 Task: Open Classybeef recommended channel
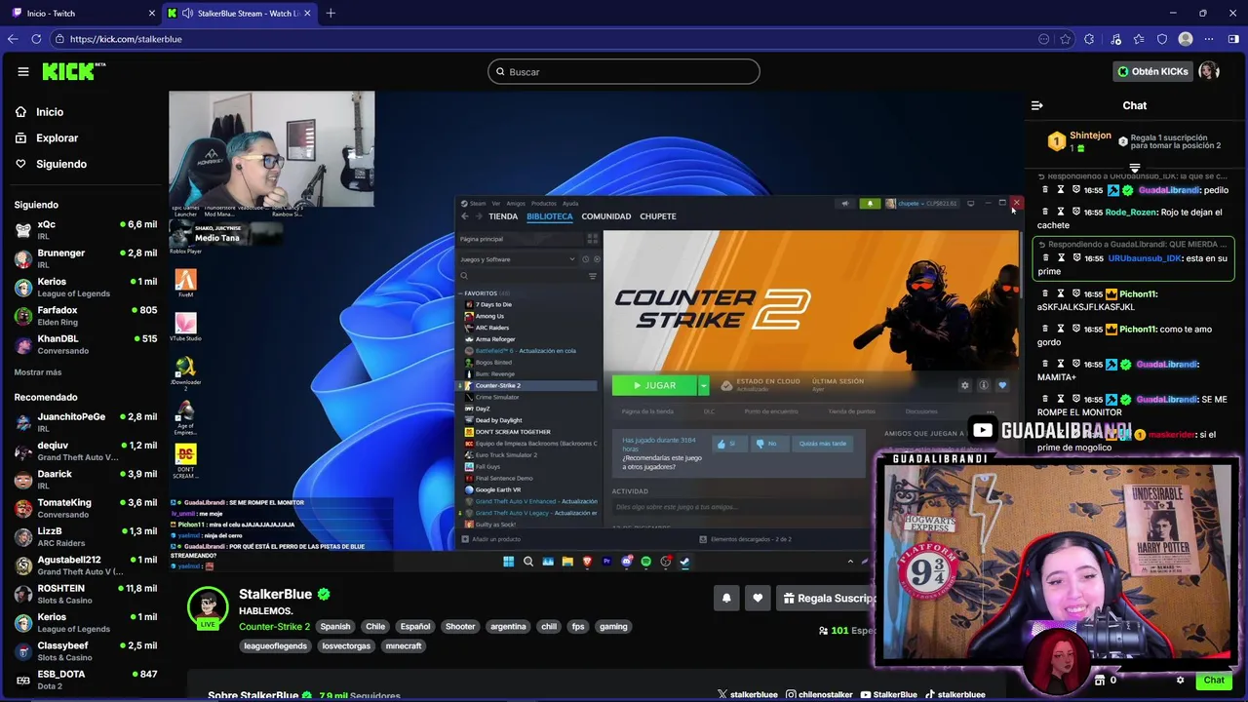[86, 651]
